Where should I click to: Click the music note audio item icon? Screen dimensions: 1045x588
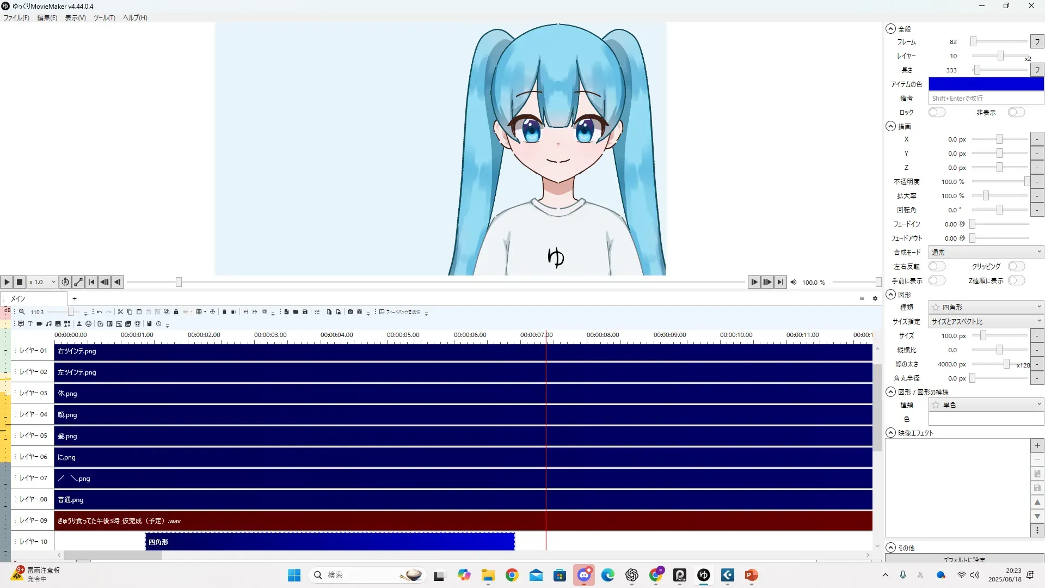tap(48, 324)
